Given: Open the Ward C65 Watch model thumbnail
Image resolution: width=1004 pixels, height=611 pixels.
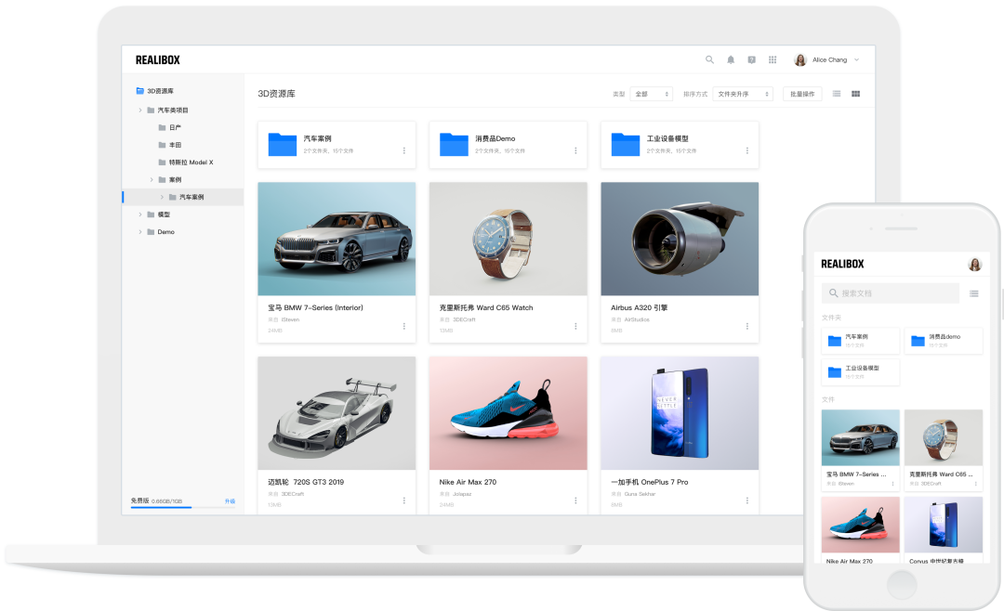Looking at the screenshot, I should 509,239.
